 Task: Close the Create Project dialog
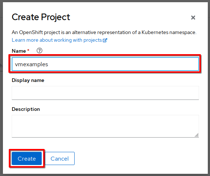click(193, 18)
